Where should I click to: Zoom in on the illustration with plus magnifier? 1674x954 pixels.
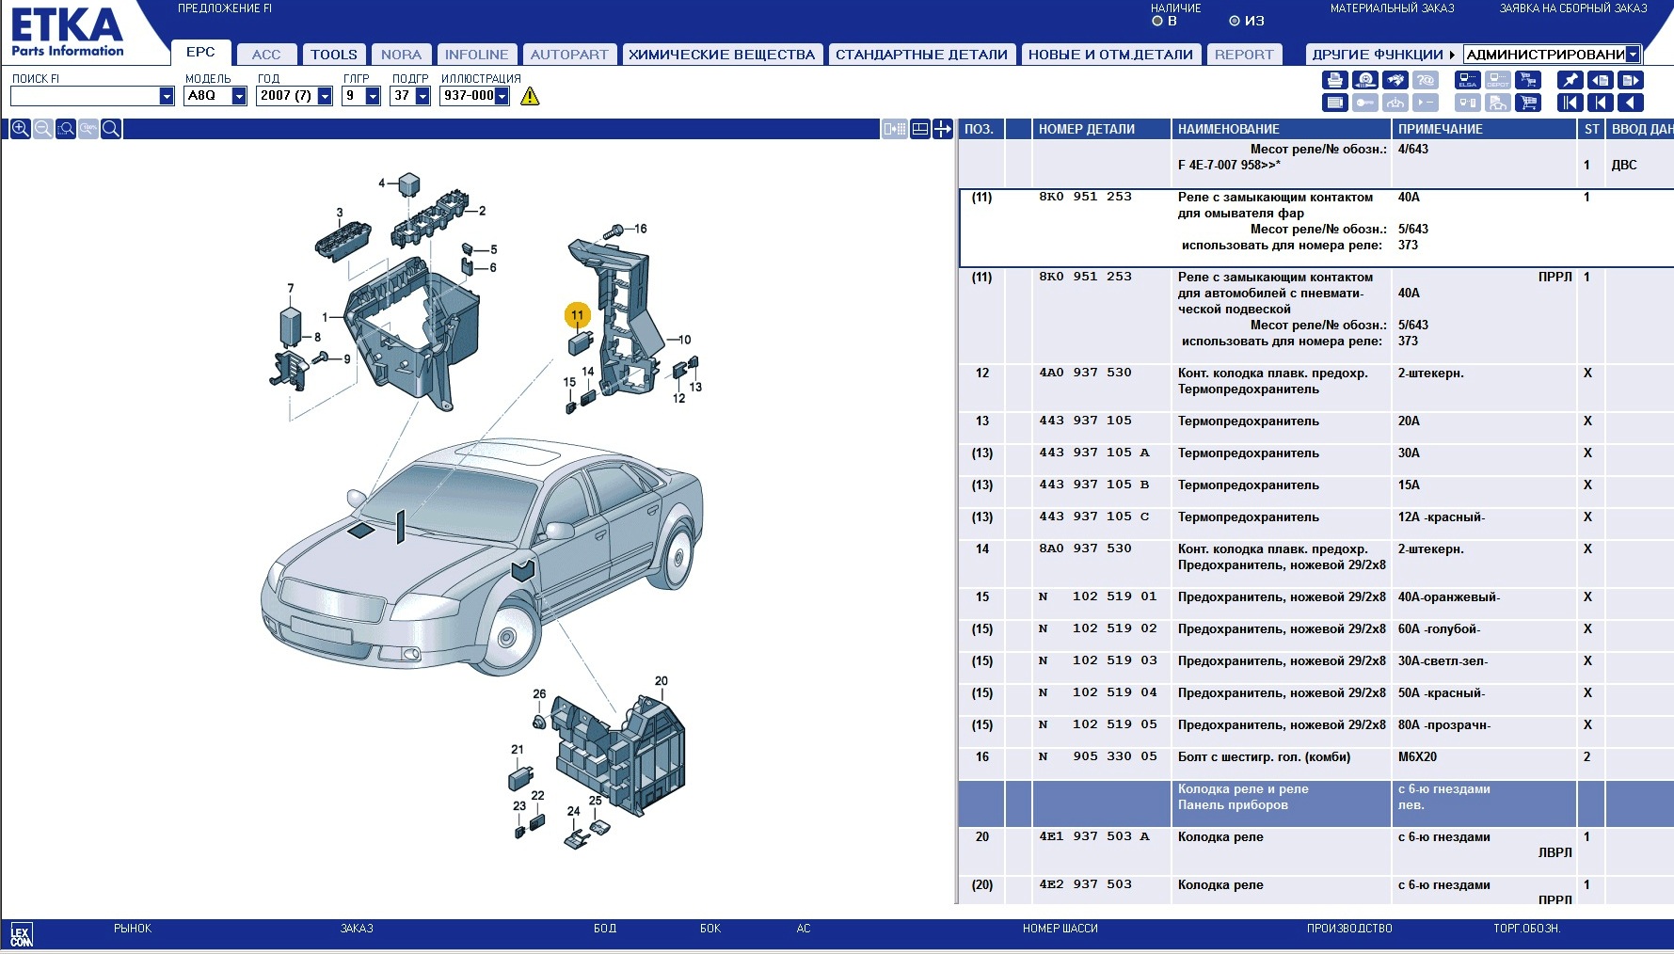[20, 129]
